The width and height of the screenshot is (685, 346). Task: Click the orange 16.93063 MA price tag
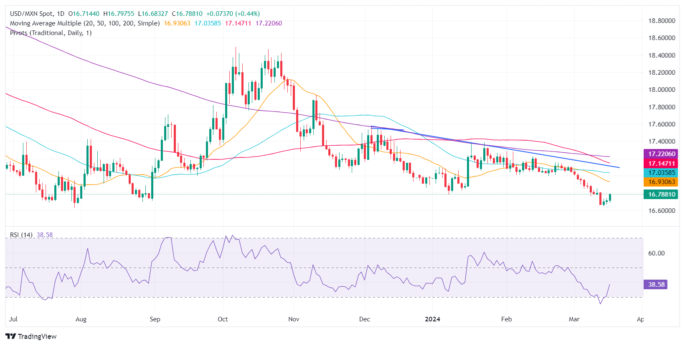point(661,182)
